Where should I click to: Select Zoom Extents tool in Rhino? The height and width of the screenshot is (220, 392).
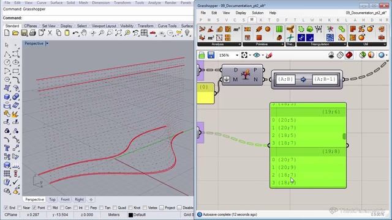(118, 33)
